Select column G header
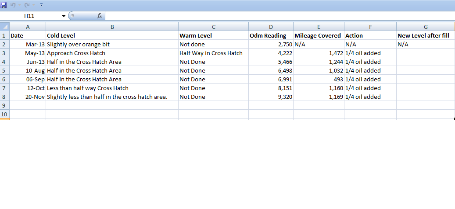 [x=426, y=27]
